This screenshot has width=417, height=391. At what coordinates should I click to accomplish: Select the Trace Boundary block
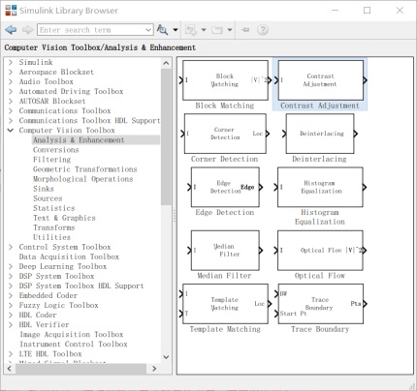321,304
